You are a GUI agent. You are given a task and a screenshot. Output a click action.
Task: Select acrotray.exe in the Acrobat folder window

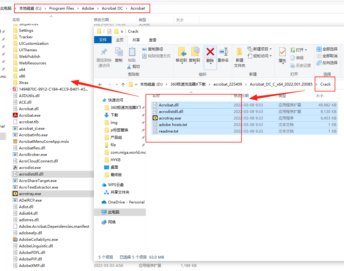coord(53,194)
